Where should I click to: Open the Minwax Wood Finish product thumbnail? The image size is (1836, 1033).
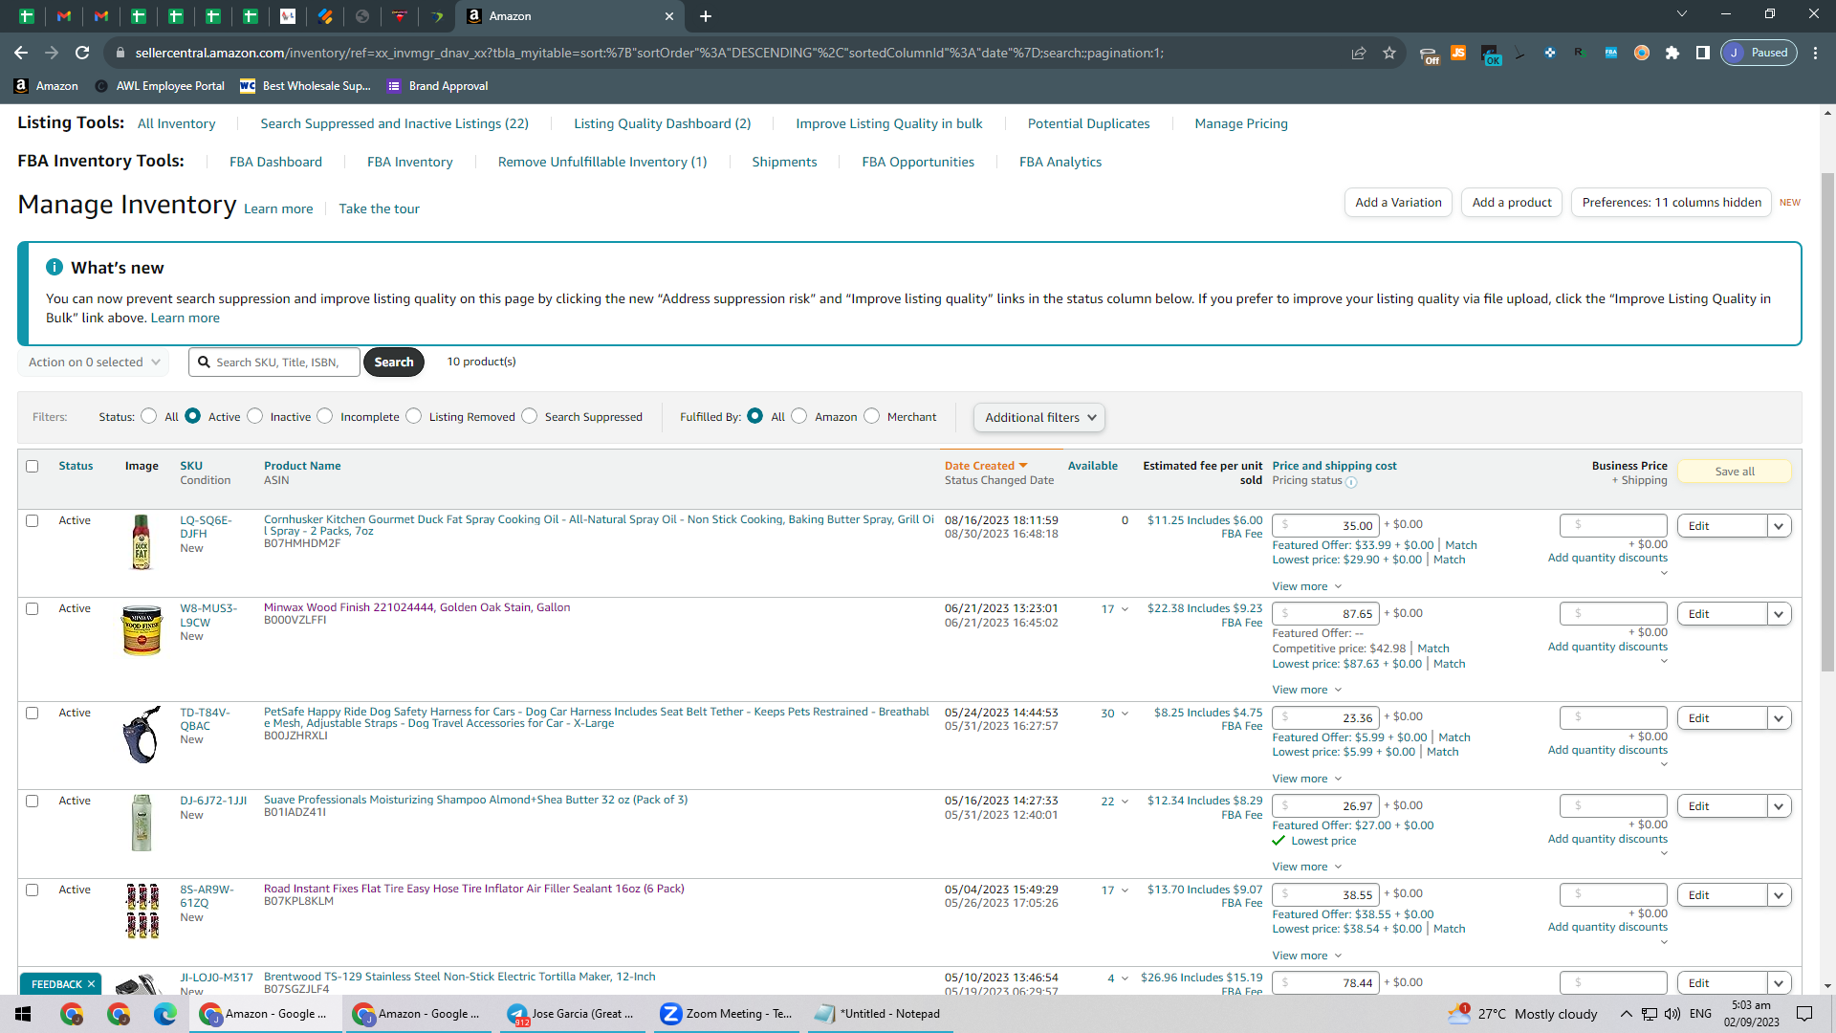coord(142,630)
